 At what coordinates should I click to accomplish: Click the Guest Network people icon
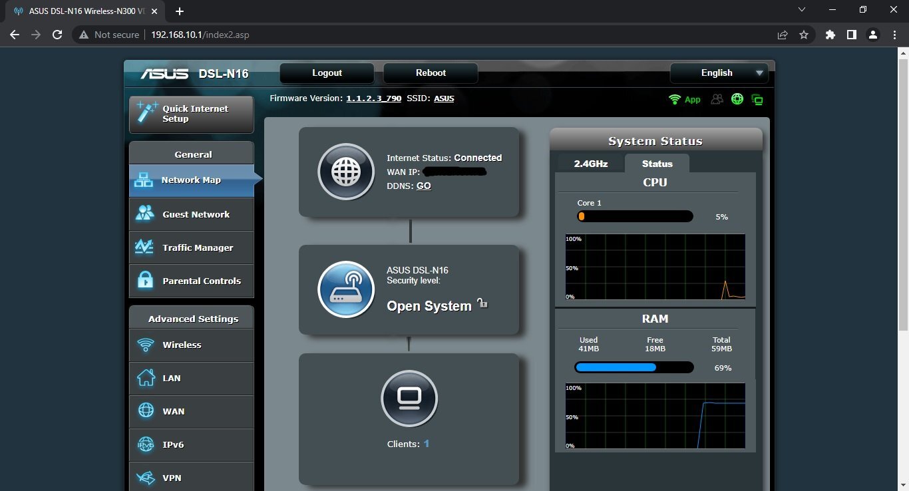(x=145, y=214)
